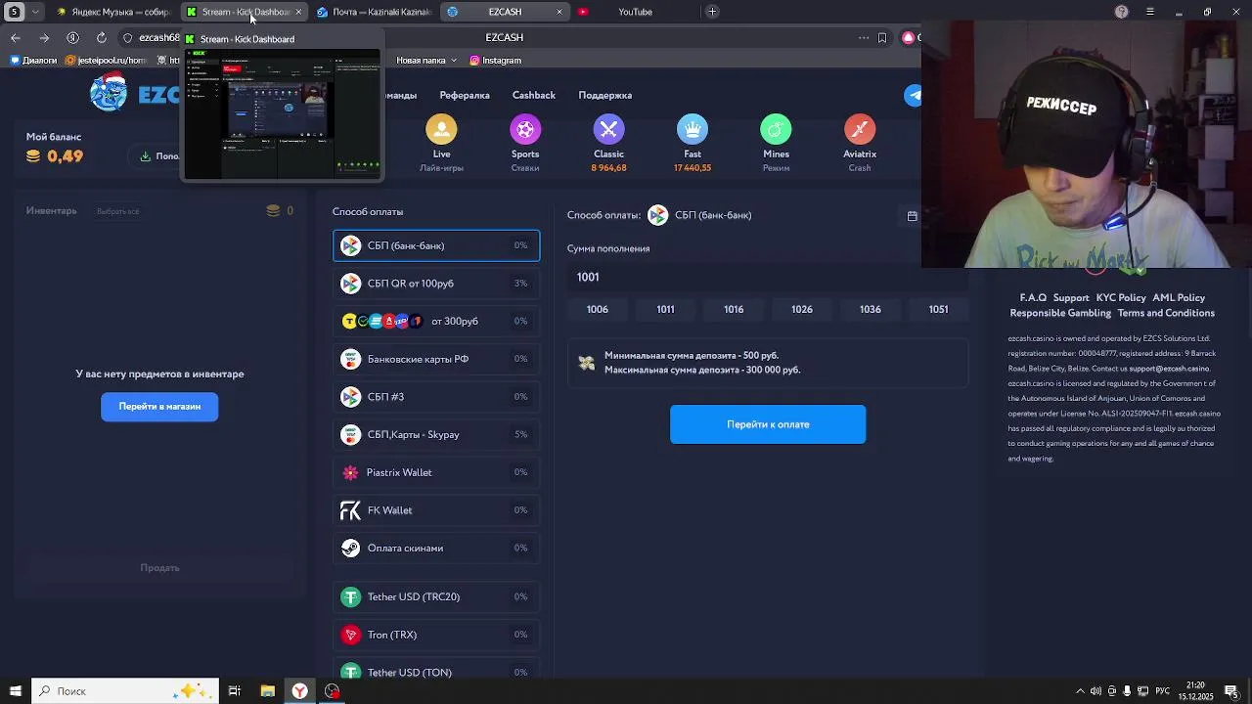Open the Live games category icon

(441, 129)
